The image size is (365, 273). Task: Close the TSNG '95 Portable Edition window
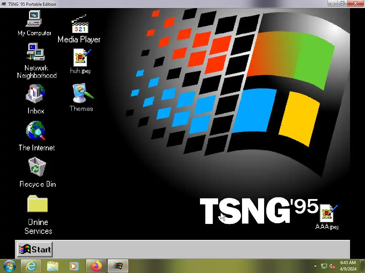pyautogui.click(x=355, y=3)
